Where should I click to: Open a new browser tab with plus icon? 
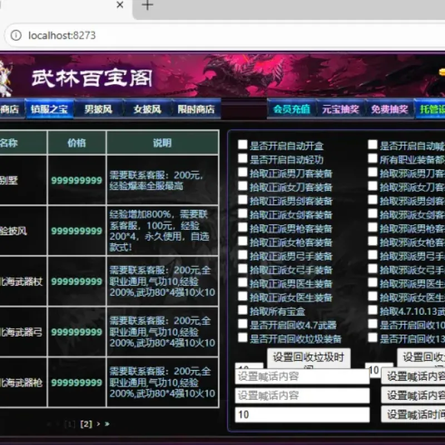coord(147,4)
